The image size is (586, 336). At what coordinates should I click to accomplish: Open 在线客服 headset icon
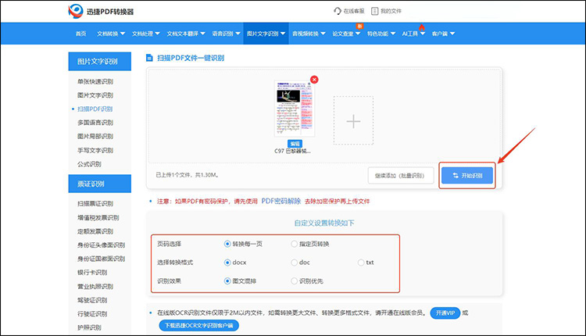[338, 12]
